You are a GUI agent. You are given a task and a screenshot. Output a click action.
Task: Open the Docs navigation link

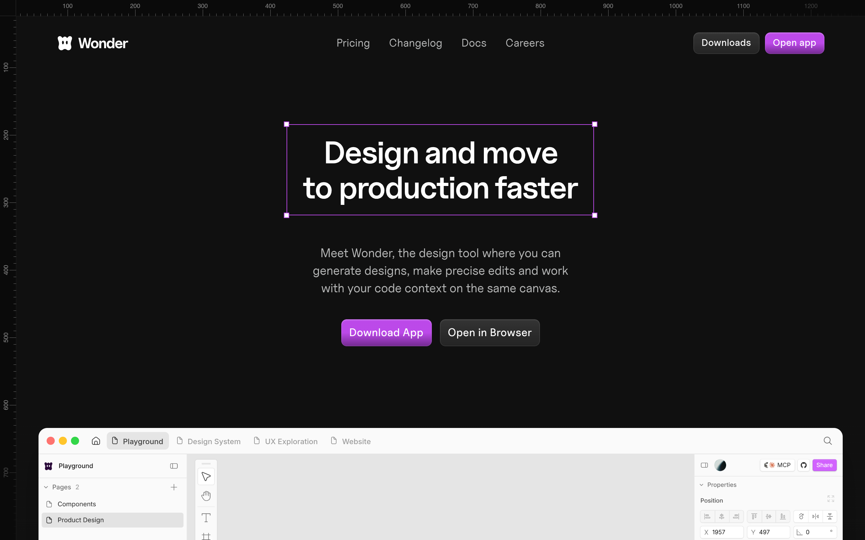tap(474, 43)
